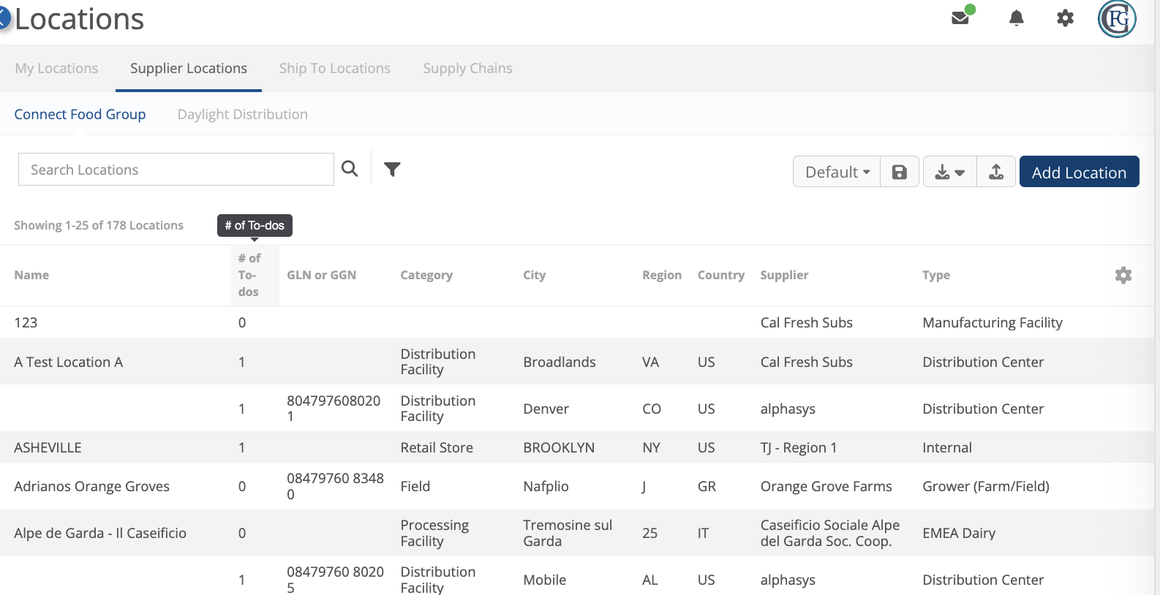1160x595 pixels.
Task: Click GLN 8047976080201 cell
Action: pos(334,409)
